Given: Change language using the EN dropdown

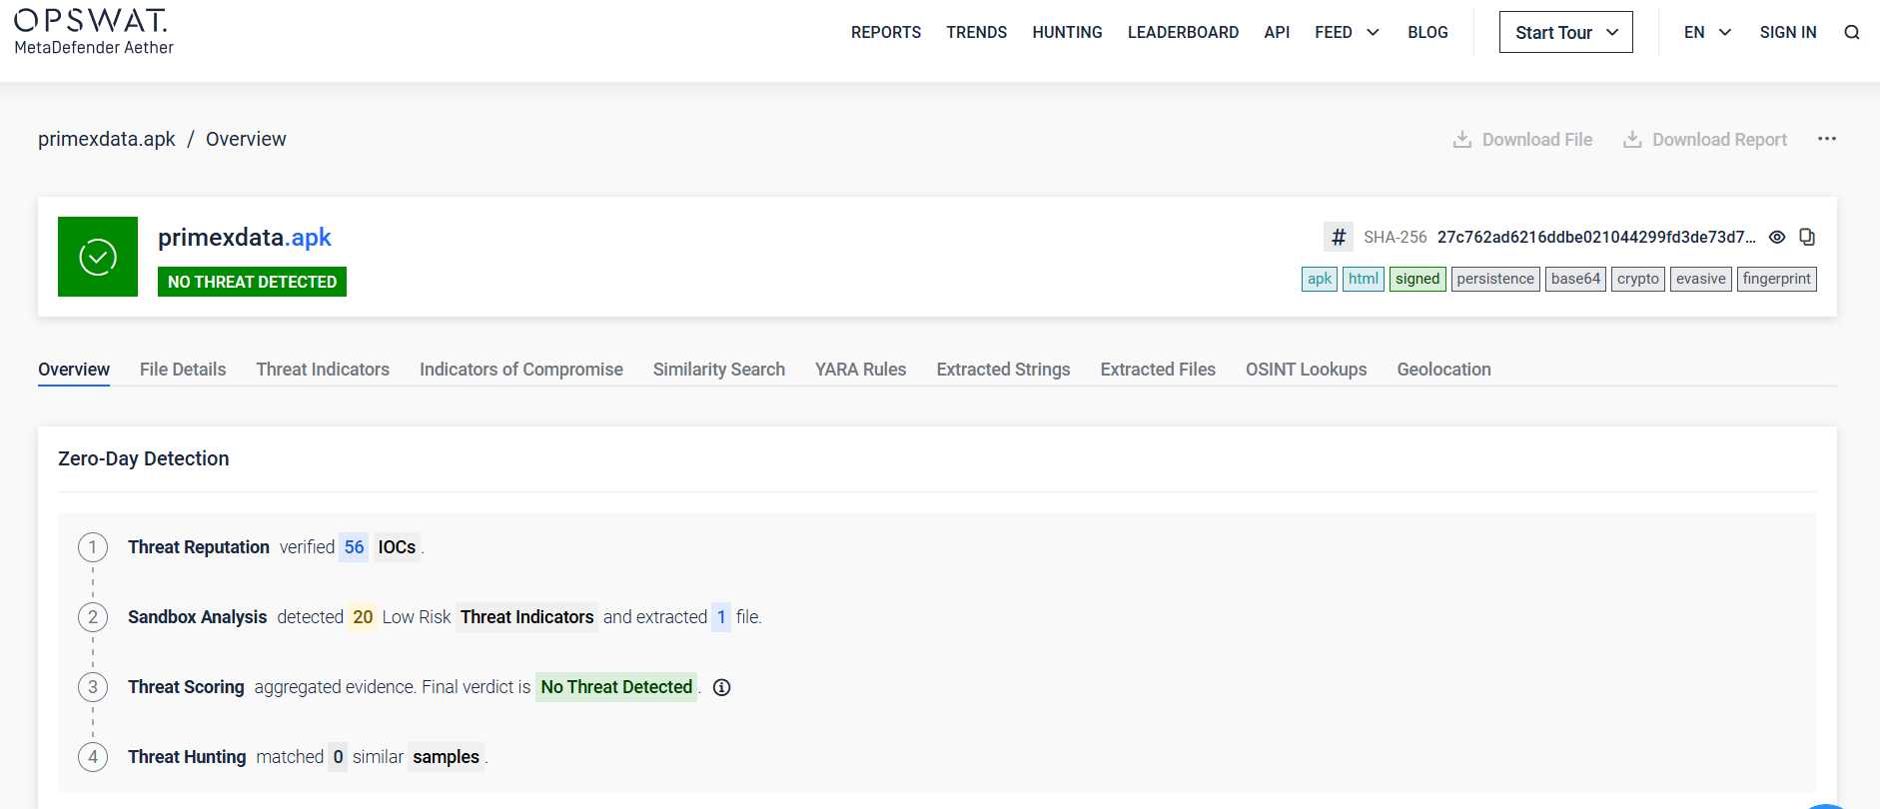Looking at the screenshot, I should click(x=1707, y=32).
